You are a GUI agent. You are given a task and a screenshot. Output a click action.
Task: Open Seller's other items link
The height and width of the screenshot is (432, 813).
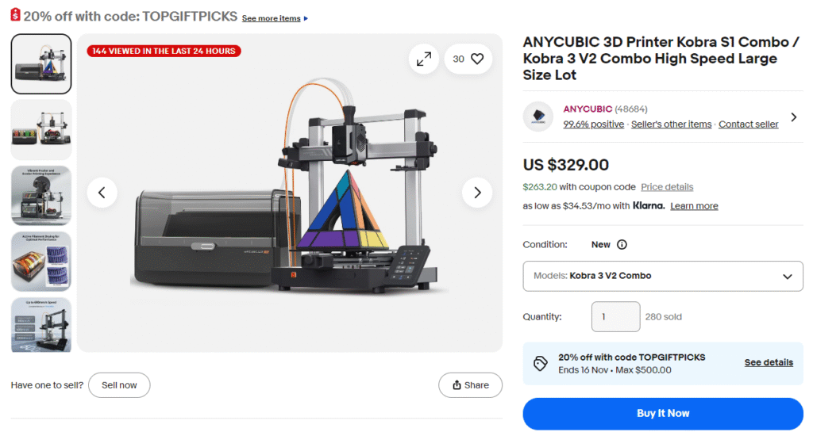(x=671, y=124)
